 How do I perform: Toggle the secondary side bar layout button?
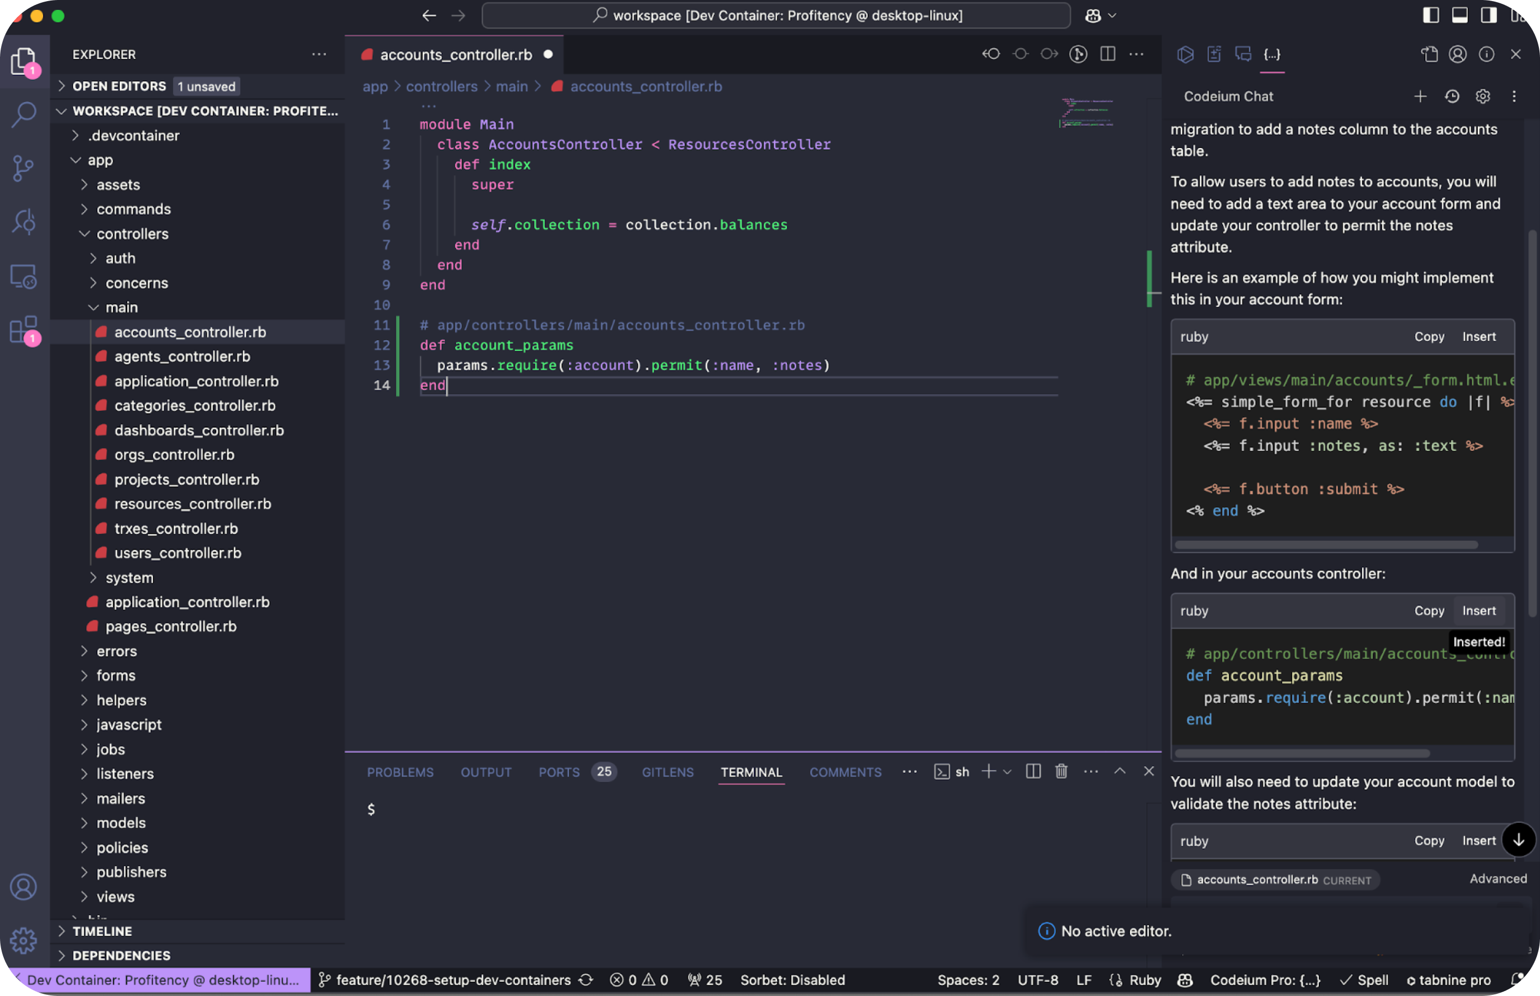pos(1488,15)
